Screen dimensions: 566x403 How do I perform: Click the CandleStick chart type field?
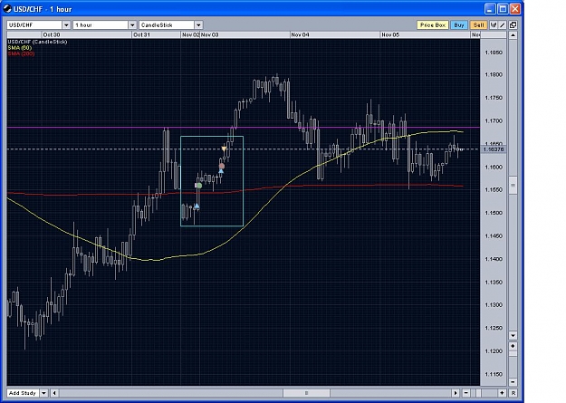pos(167,25)
